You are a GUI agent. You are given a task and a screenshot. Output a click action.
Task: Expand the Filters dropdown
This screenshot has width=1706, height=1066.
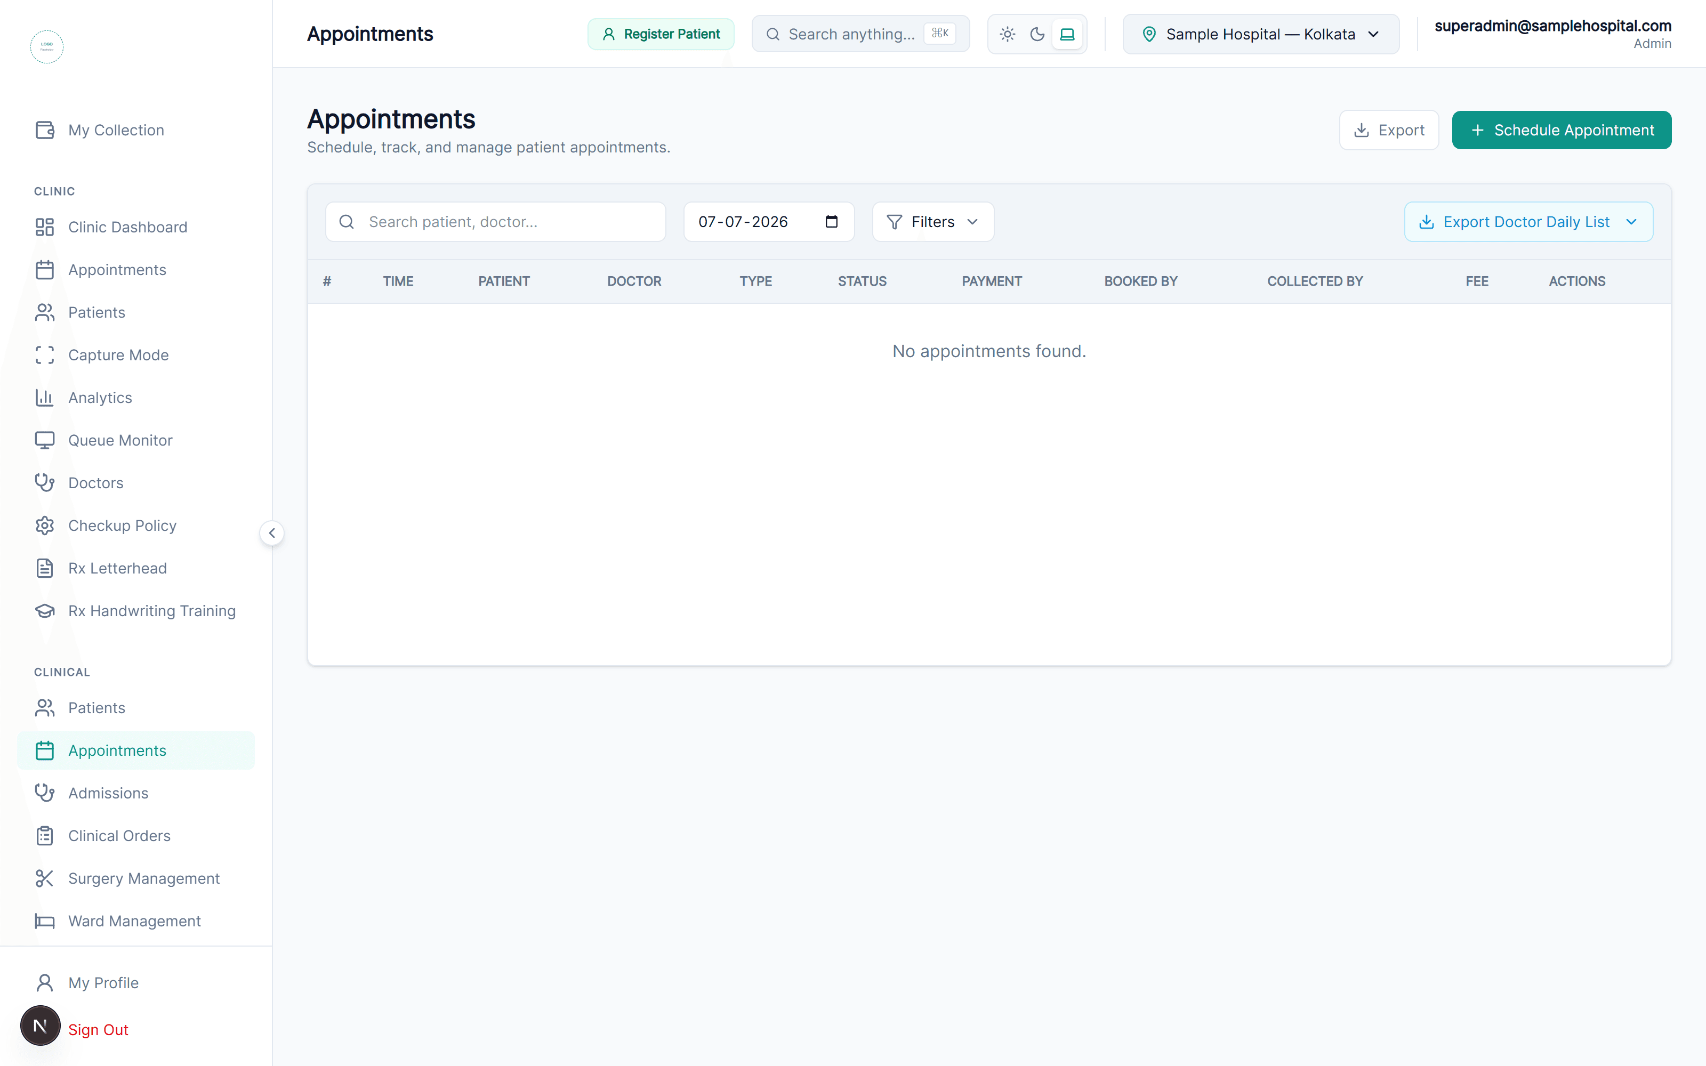[932, 221]
